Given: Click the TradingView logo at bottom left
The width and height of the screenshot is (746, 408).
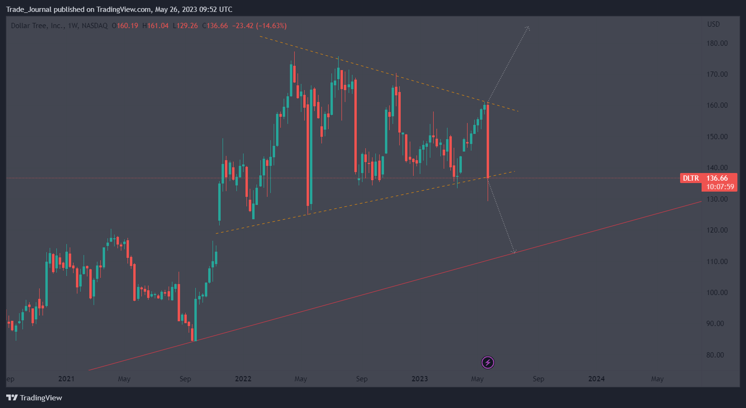Looking at the screenshot, I should click(34, 398).
